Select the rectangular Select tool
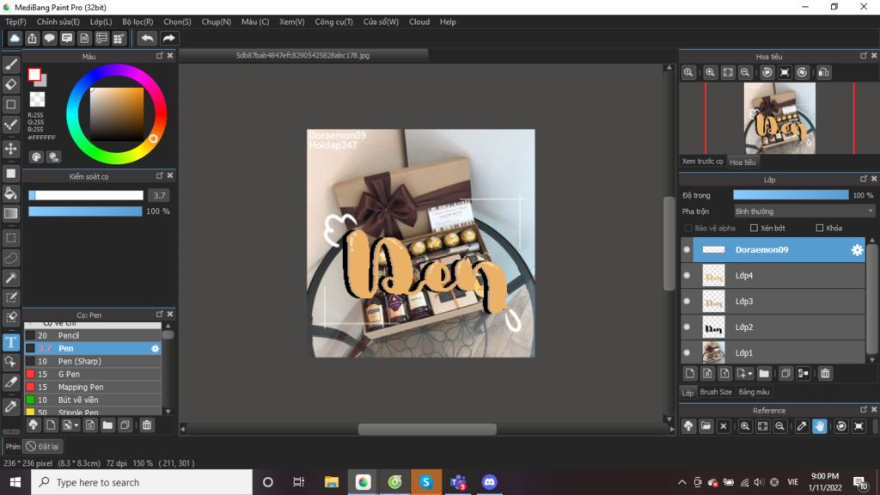 (10, 238)
